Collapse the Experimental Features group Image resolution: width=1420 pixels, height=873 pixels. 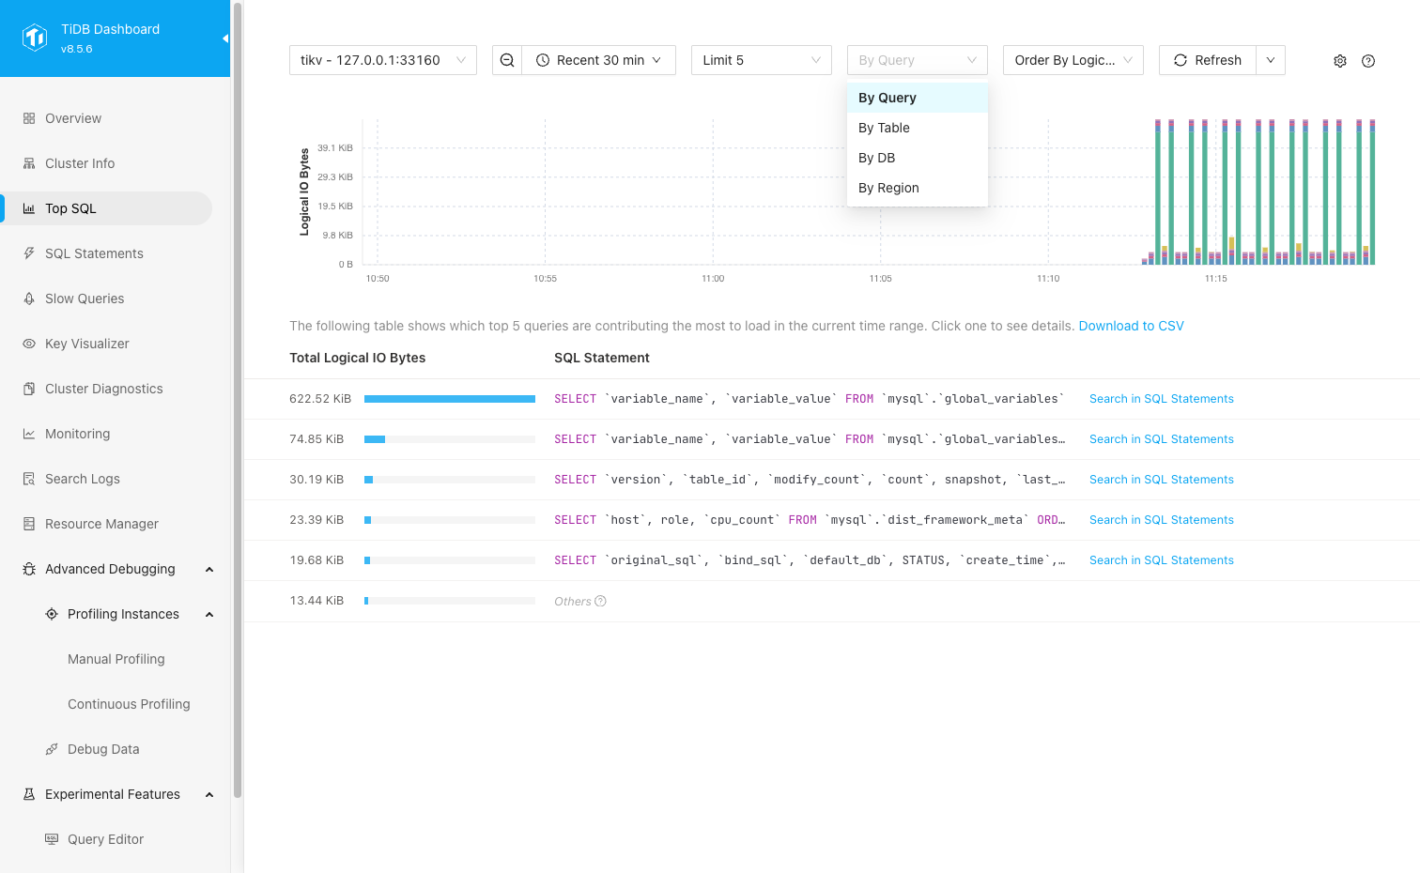tap(208, 793)
